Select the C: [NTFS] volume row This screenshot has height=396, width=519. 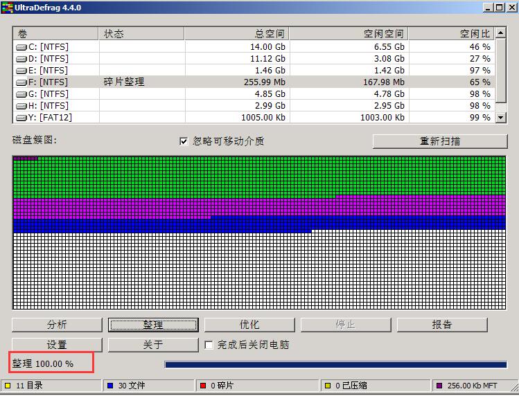254,47
